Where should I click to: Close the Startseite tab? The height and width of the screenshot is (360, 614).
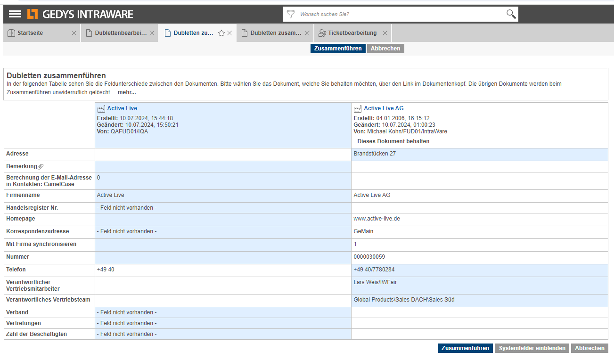[74, 33]
